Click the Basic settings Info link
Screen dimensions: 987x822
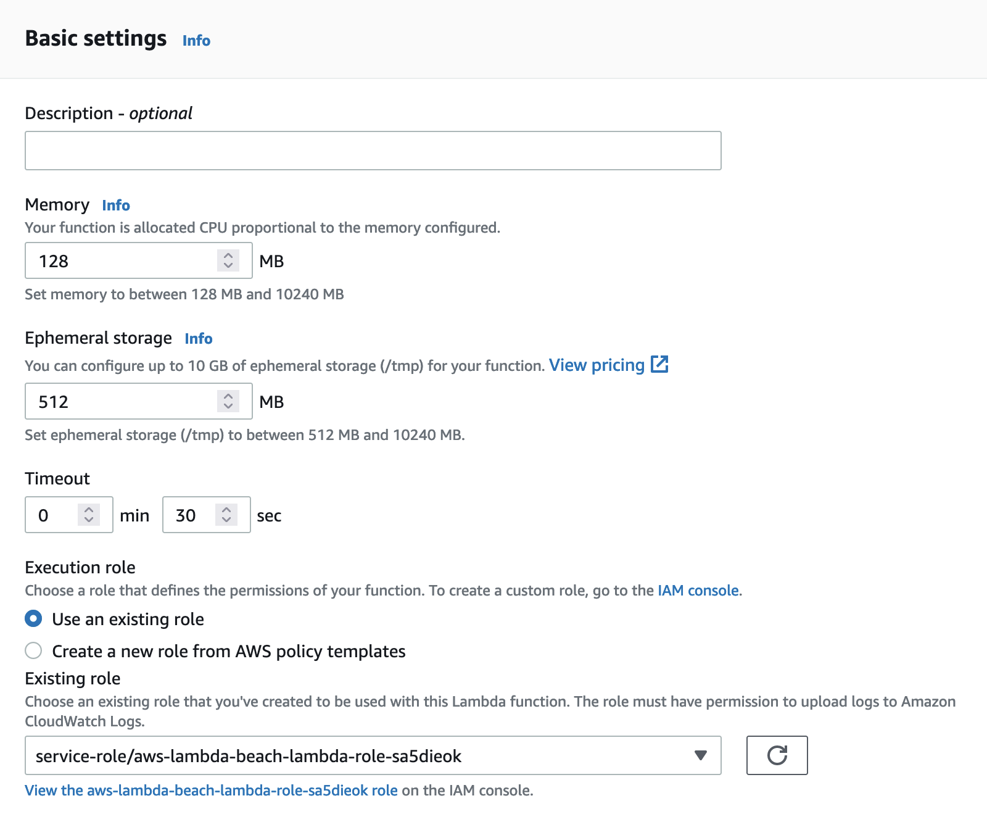[x=196, y=41]
